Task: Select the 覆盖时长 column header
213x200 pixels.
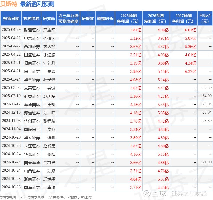Action: point(105,18)
